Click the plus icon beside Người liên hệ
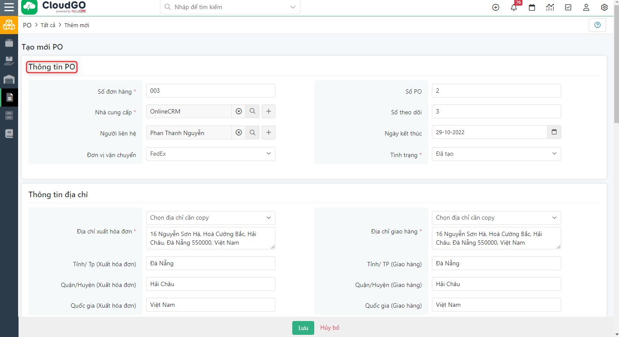The height and width of the screenshot is (337, 619). point(268,132)
